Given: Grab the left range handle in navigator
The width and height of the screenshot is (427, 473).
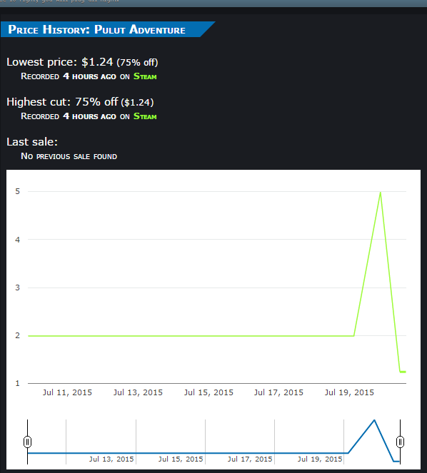Looking at the screenshot, I should click(x=27, y=442).
